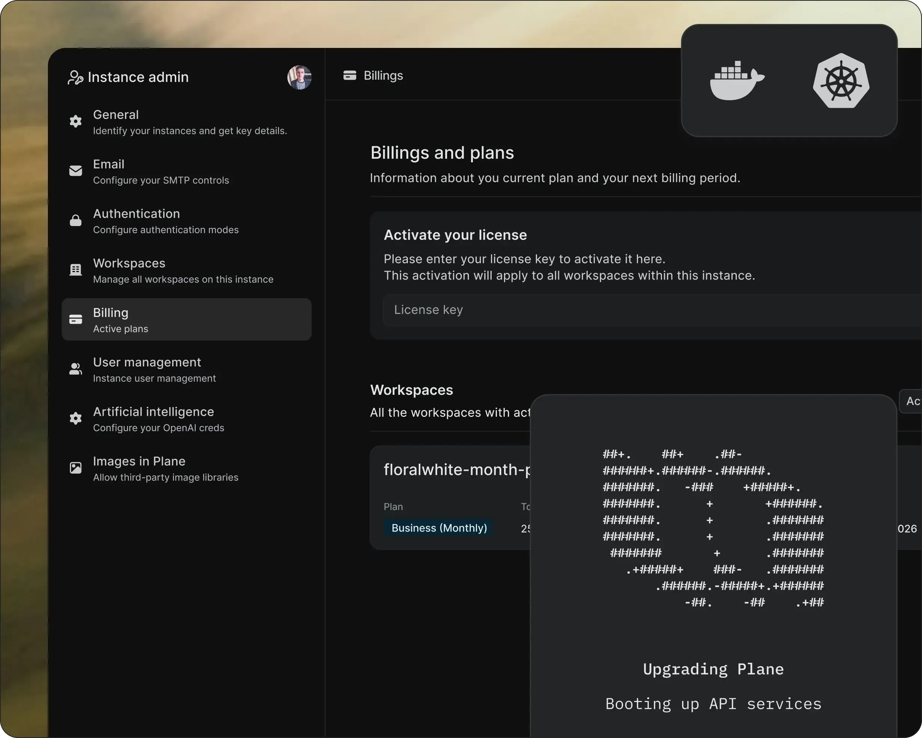The height and width of the screenshot is (738, 922).
Task: Click the Workspaces section heading
Action: (411, 390)
